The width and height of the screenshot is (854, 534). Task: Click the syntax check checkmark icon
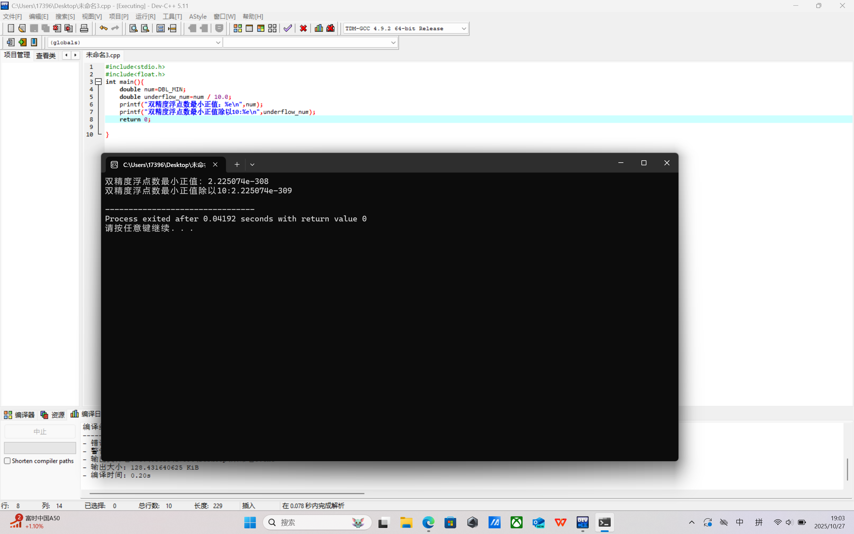(x=288, y=28)
